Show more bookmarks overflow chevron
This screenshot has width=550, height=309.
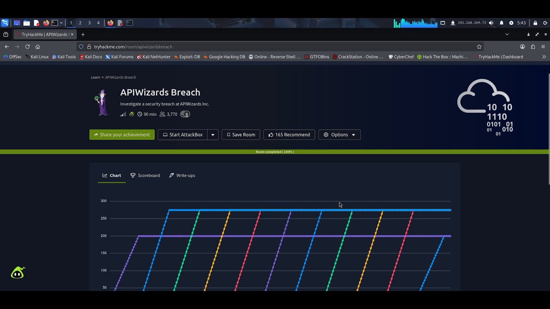point(544,57)
